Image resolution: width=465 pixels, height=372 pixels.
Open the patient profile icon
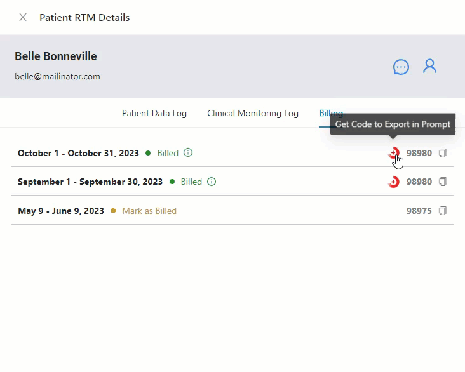pyautogui.click(x=430, y=66)
